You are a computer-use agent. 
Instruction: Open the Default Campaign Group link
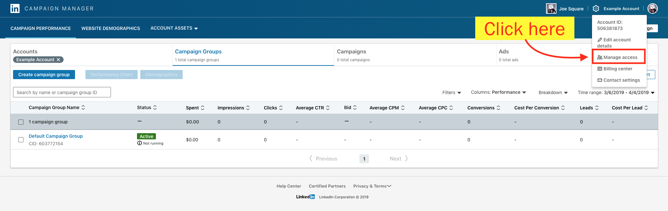click(56, 136)
